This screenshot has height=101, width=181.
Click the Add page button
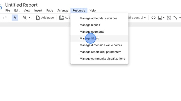pyautogui.click(x=45, y=18)
